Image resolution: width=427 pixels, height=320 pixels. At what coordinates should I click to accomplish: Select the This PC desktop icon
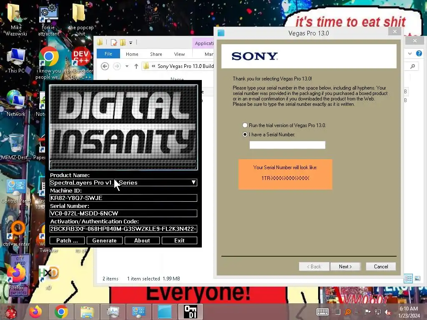click(16, 60)
